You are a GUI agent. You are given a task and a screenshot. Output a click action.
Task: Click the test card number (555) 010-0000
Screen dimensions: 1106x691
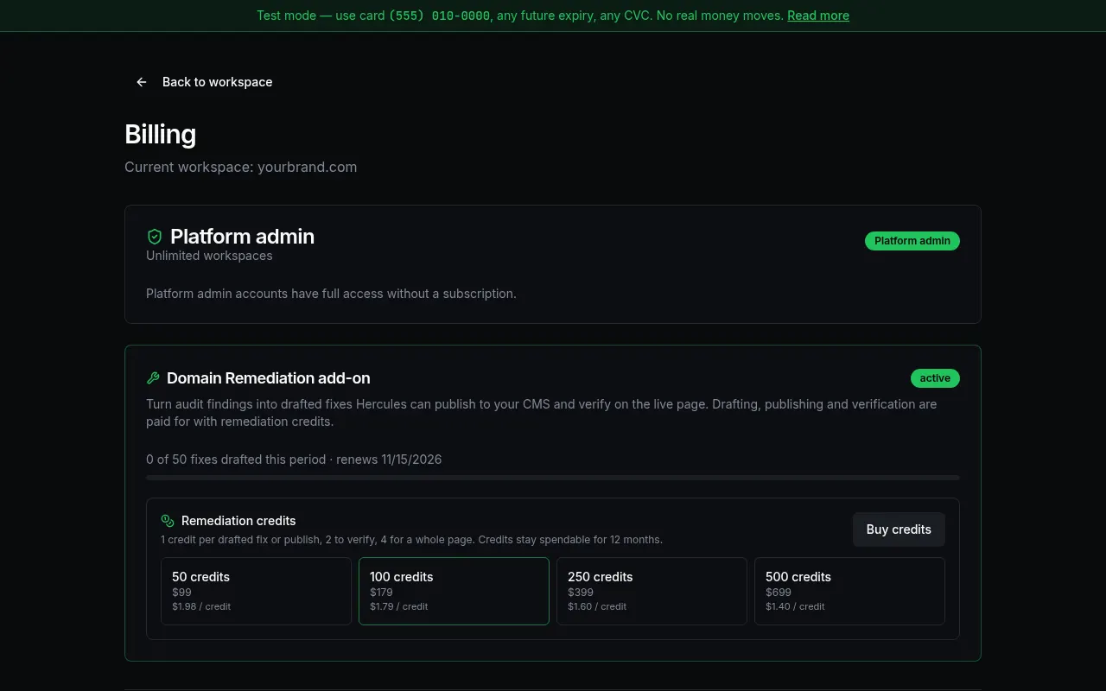pyautogui.click(x=440, y=16)
